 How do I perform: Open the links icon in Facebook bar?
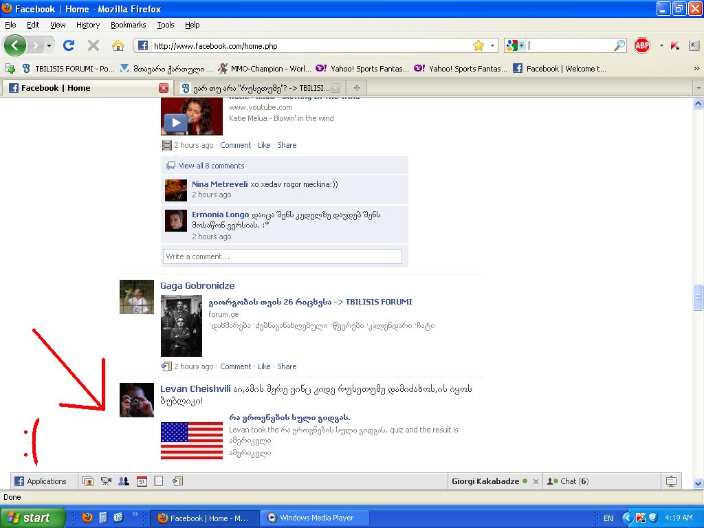177,481
